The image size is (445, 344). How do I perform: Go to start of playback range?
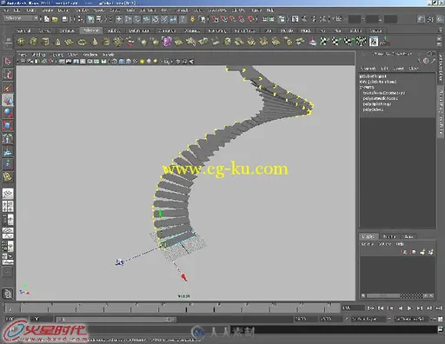(x=370, y=308)
